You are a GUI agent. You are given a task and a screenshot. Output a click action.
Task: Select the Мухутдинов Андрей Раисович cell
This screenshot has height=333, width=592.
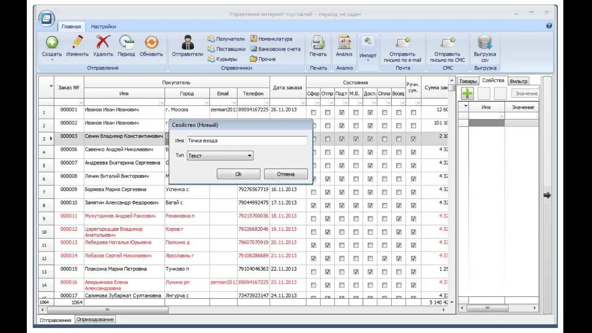click(120, 216)
